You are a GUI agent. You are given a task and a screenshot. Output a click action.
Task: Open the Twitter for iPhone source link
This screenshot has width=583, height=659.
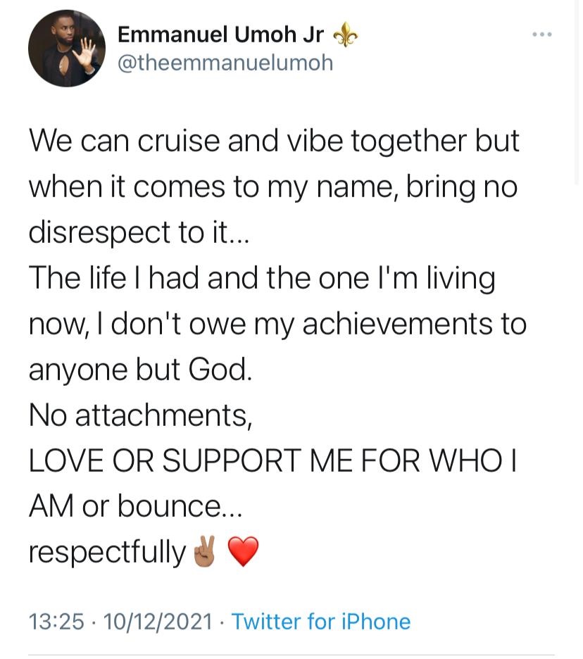pos(321,622)
